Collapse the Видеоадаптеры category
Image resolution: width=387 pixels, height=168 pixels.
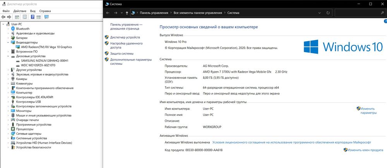(8, 42)
